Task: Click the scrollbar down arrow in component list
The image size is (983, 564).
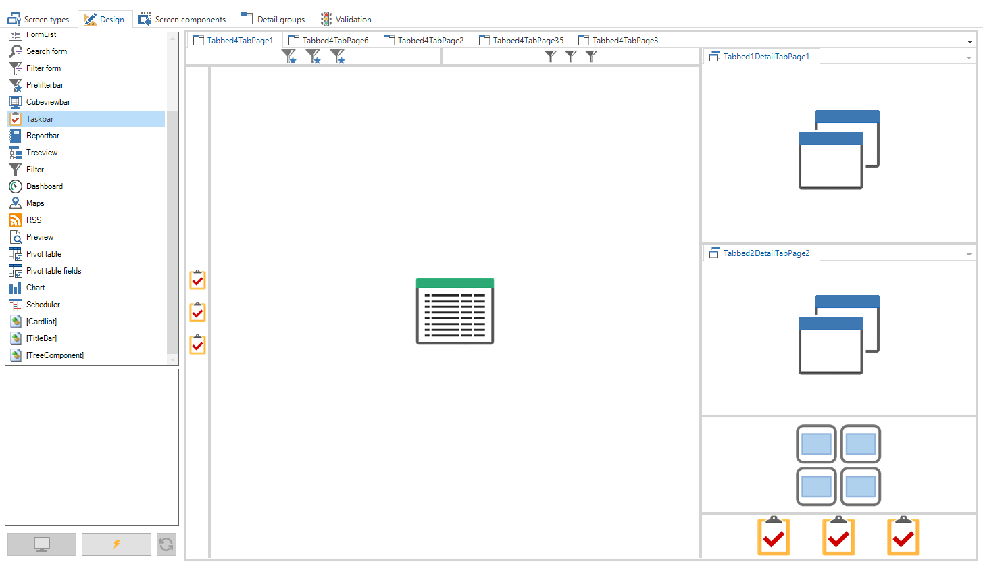Action: tap(172, 360)
